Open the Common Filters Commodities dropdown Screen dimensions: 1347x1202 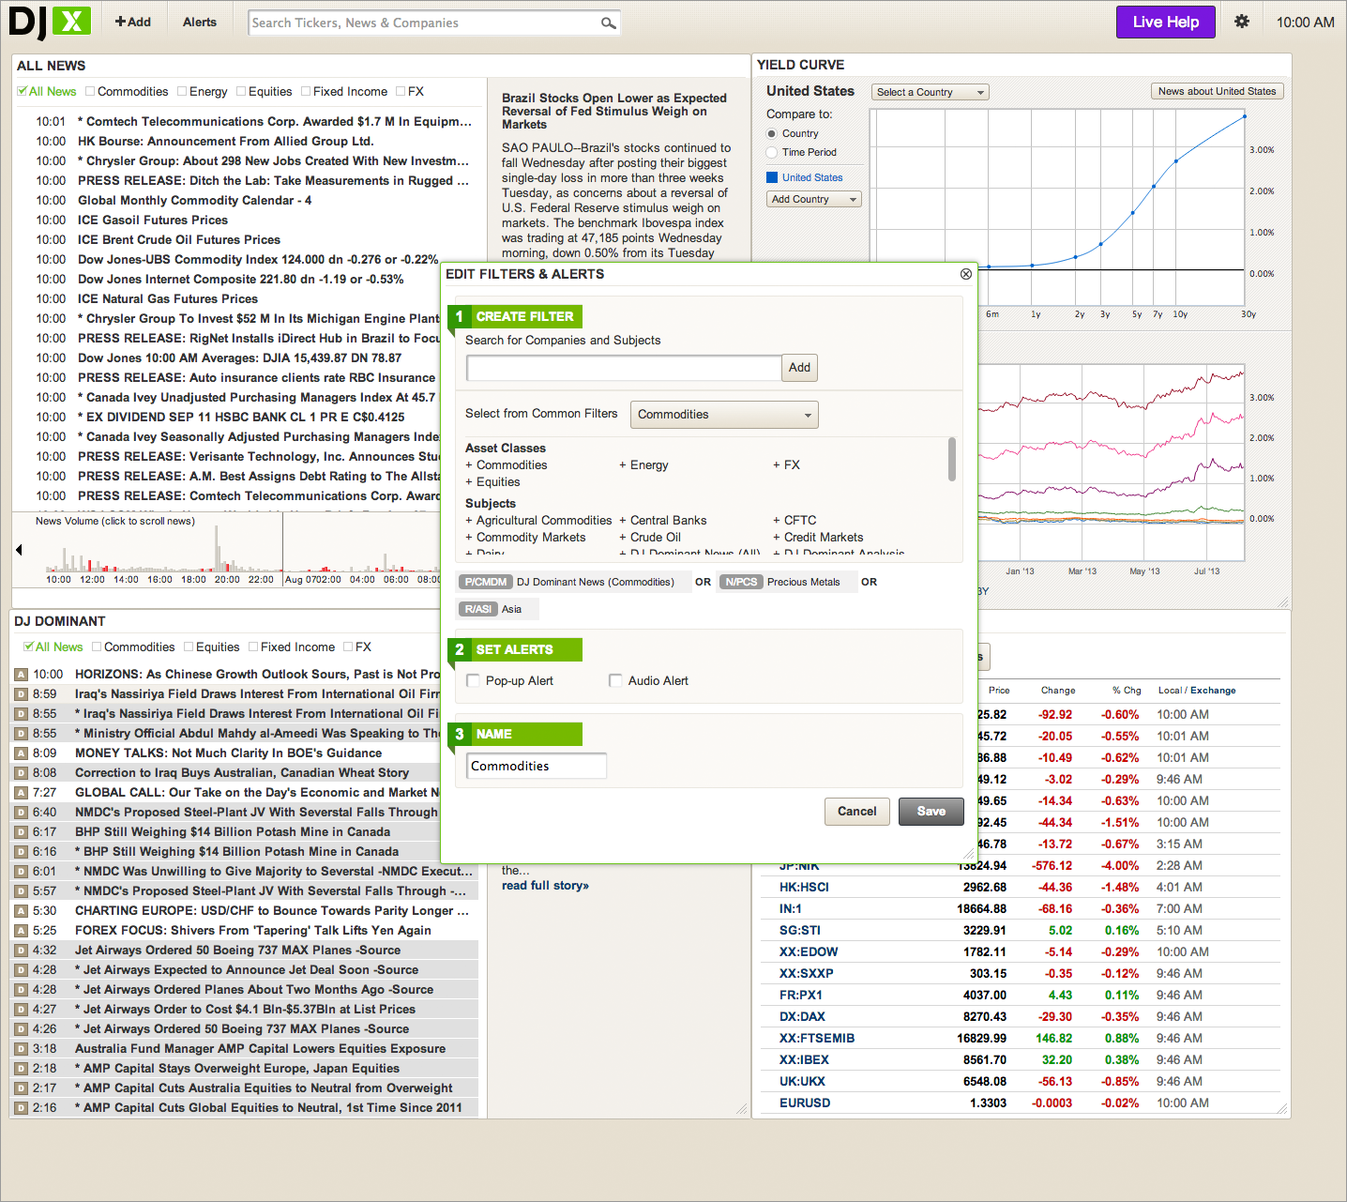pos(724,415)
